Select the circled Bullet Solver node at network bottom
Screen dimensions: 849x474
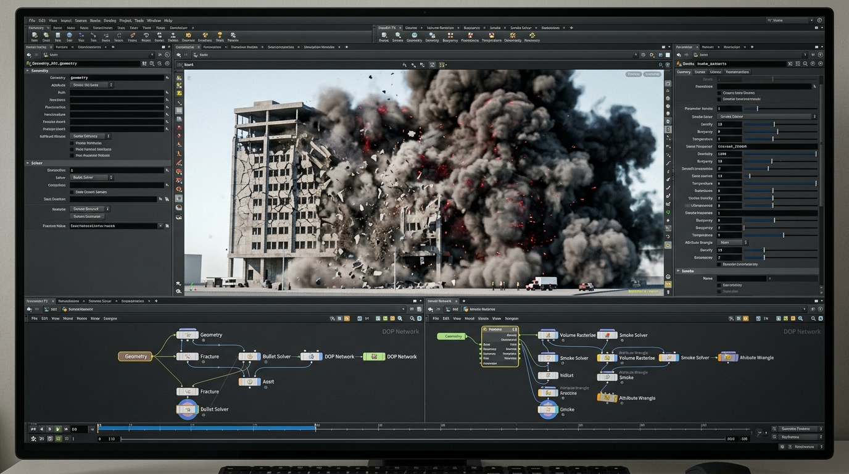188,409
